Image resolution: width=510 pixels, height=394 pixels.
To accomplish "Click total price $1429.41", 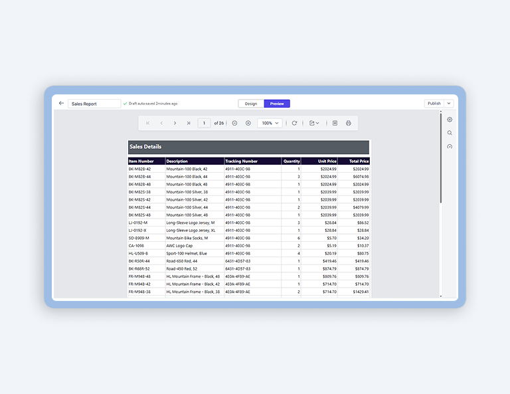I will click(x=361, y=292).
